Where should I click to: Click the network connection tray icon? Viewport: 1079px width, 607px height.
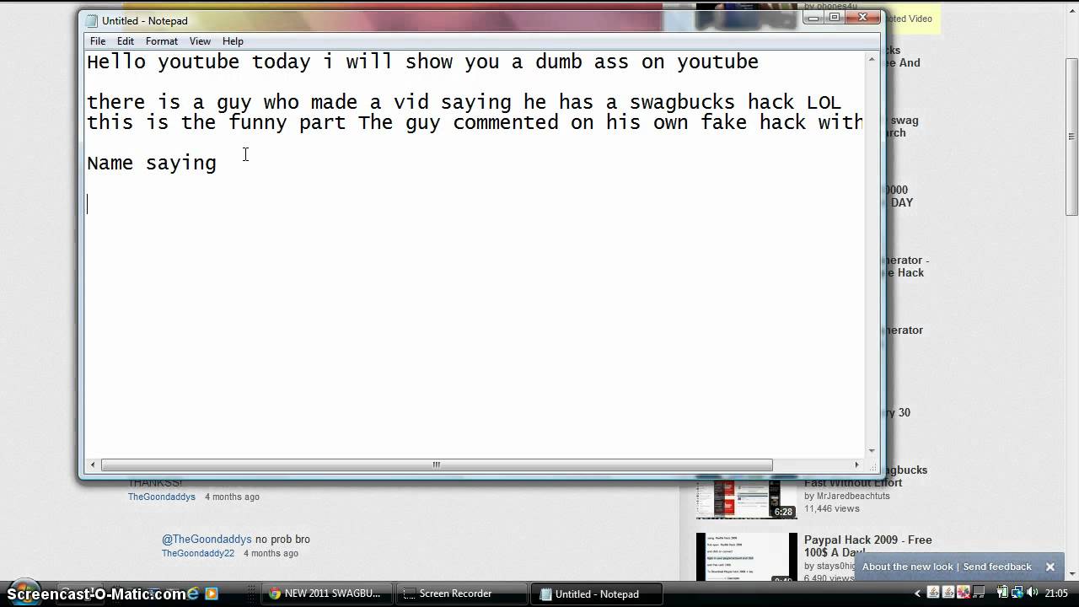click(x=1017, y=592)
